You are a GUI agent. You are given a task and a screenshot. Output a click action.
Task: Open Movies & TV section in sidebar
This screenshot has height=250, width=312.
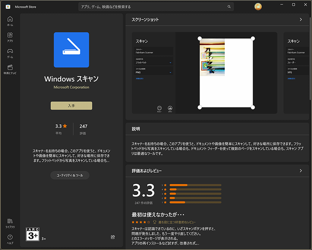coord(10,69)
